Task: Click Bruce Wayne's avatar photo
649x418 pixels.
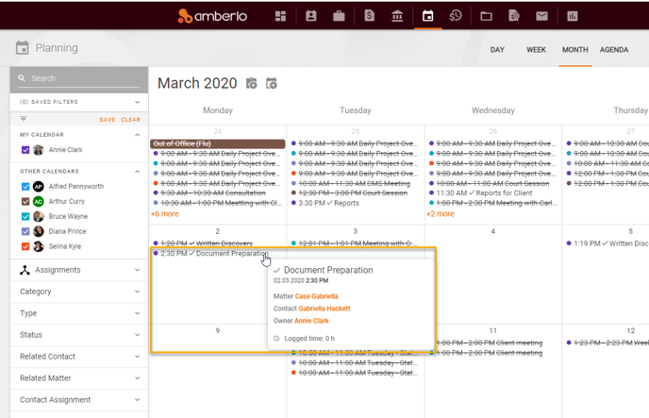Action: [x=39, y=216]
